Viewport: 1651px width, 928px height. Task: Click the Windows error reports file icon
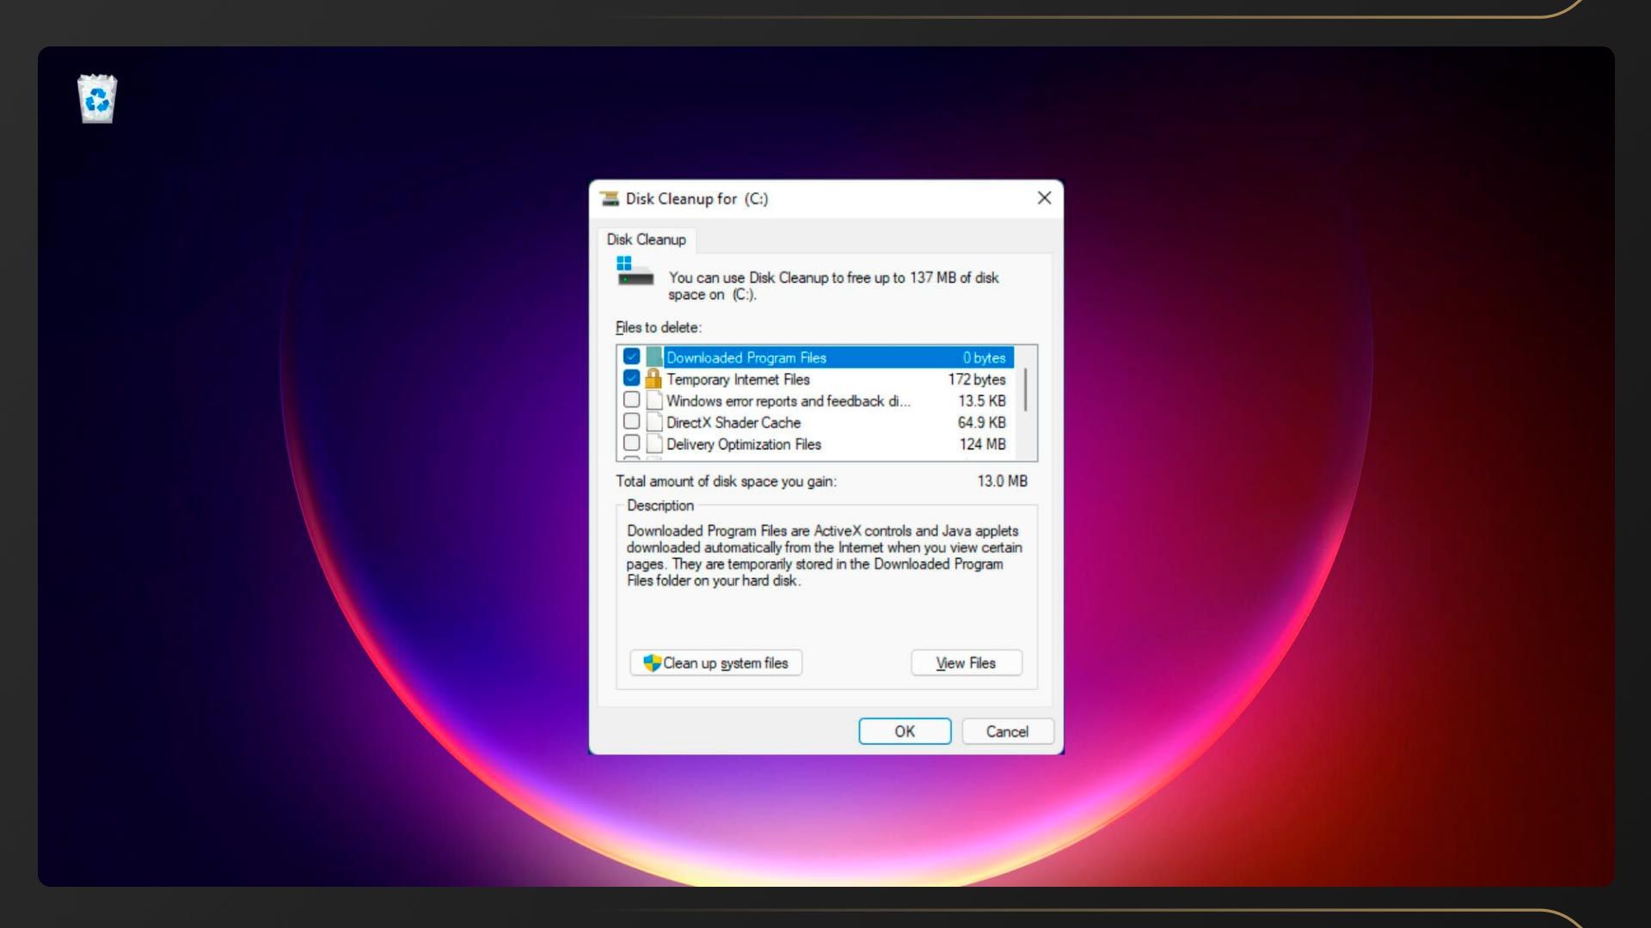tap(654, 400)
